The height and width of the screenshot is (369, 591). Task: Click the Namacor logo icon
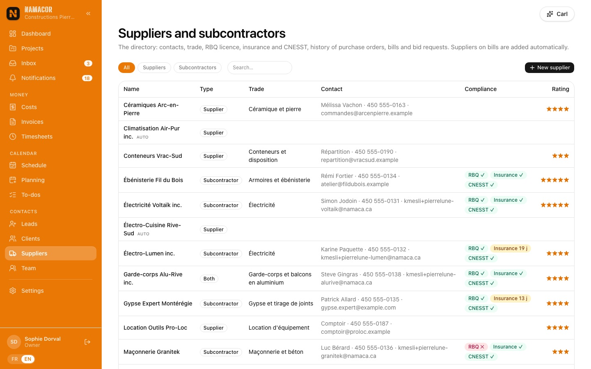13,14
